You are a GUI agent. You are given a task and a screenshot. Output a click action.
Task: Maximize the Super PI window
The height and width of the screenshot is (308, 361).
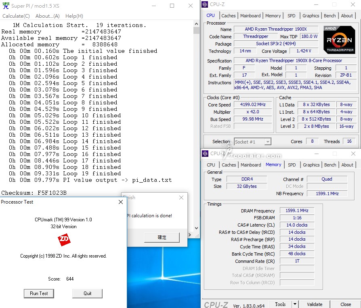tap(172, 6)
